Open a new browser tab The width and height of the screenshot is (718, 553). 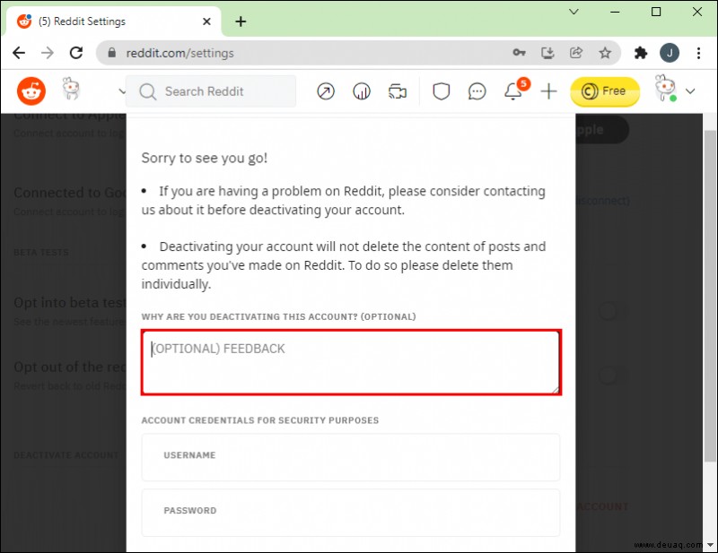coord(241,22)
